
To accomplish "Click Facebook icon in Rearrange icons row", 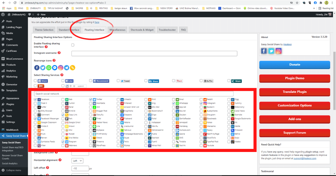I will 37,68.
